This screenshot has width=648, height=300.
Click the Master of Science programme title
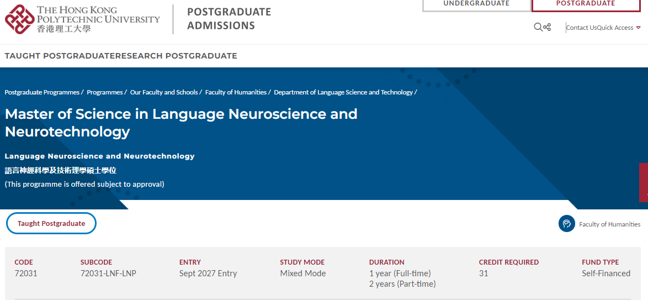click(181, 123)
